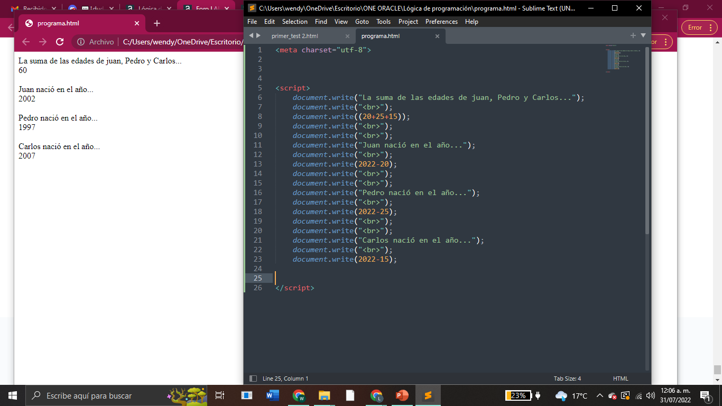Click line number 13 in the gutter
This screenshot has width=722, height=406.
point(257,164)
